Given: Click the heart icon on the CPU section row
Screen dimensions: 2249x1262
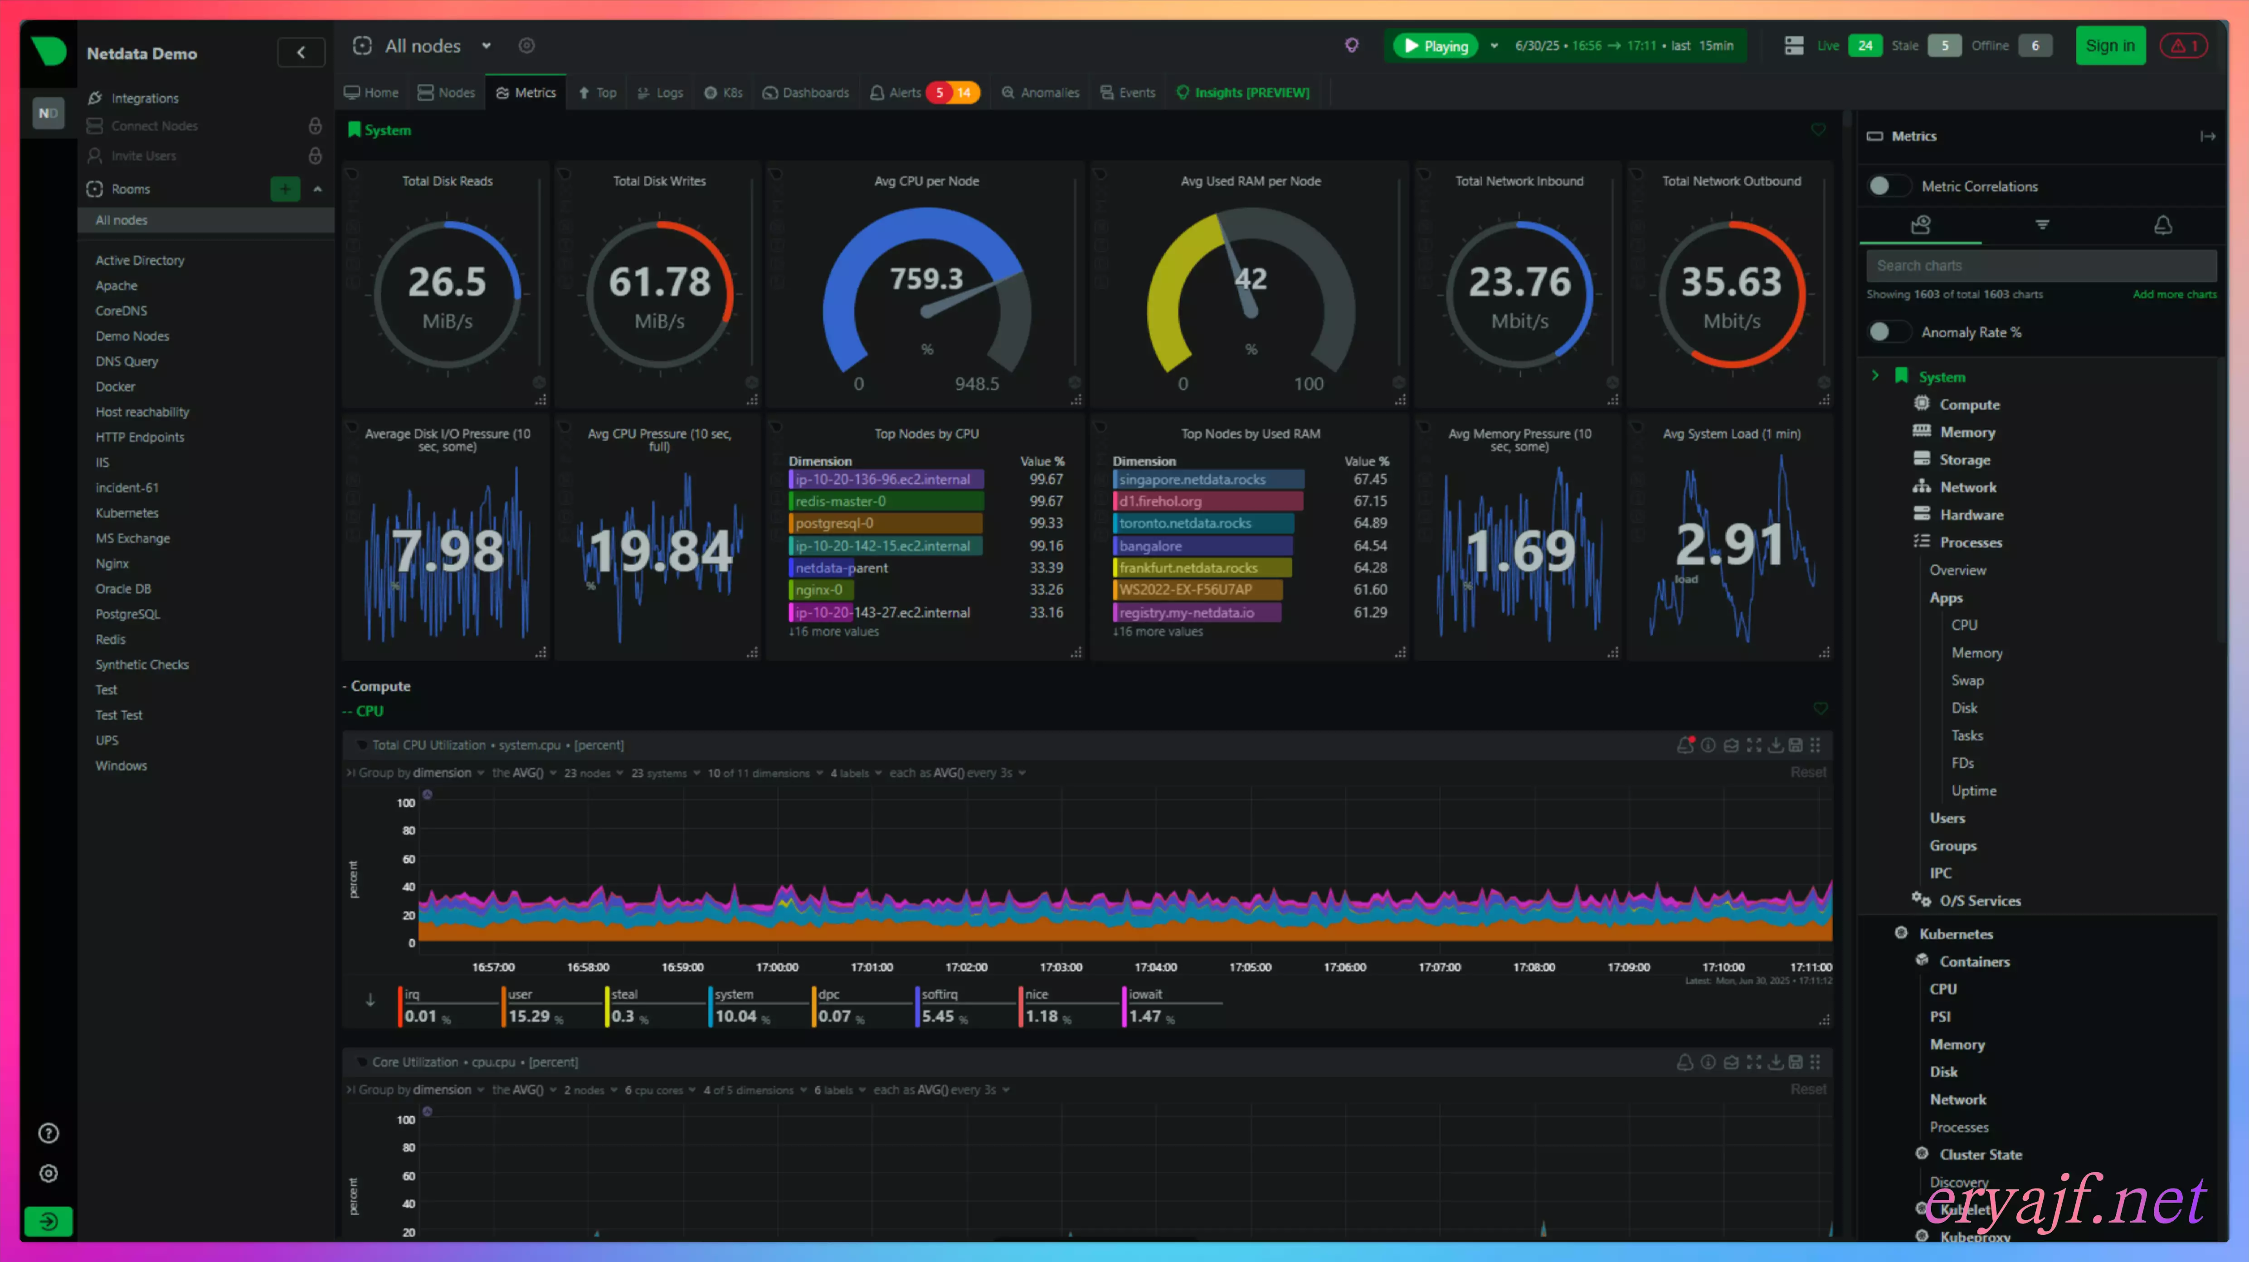Looking at the screenshot, I should click(1820, 708).
